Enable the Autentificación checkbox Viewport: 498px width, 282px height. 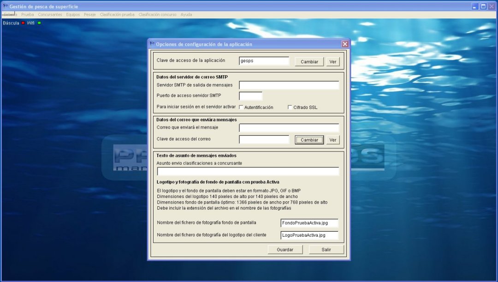241,107
